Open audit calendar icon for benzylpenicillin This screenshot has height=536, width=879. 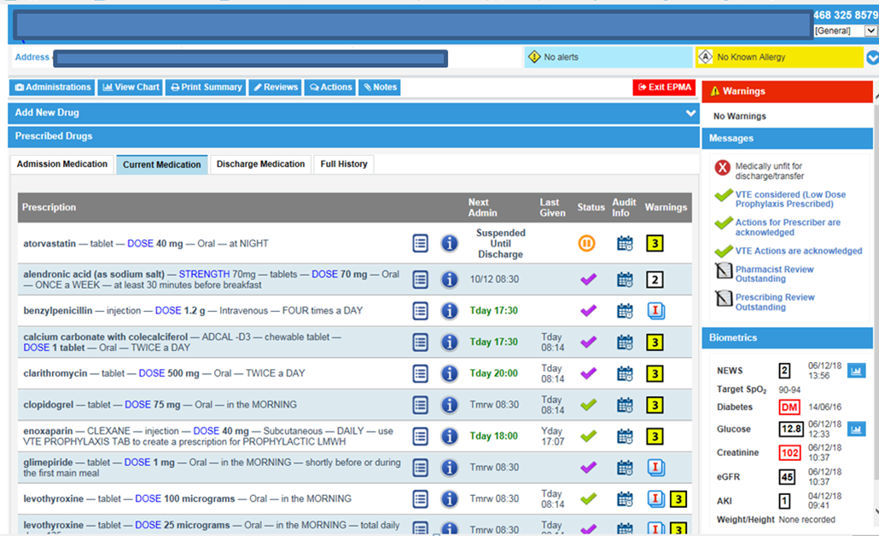tap(625, 310)
